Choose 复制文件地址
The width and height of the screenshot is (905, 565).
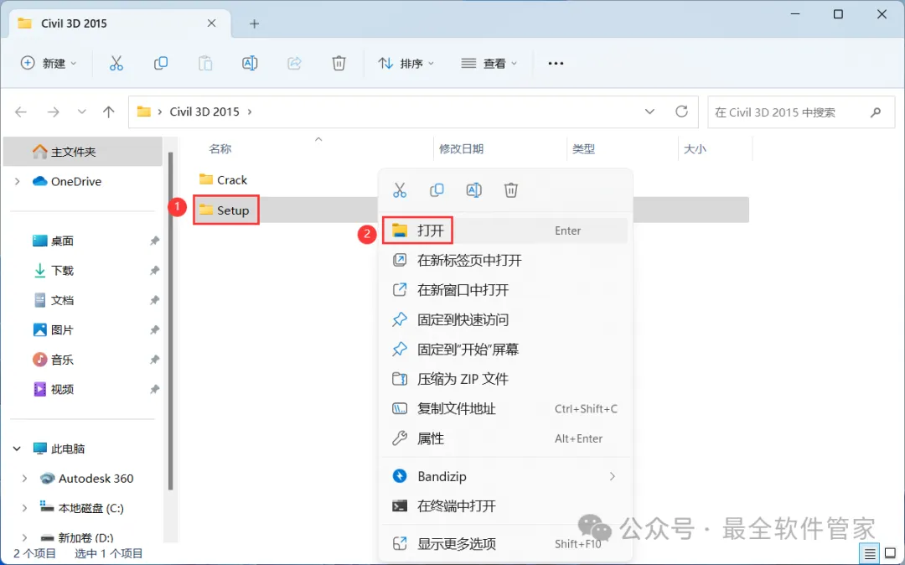click(505, 408)
